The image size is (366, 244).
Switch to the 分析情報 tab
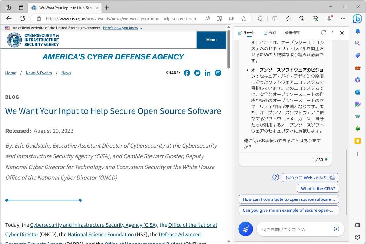click(x=292, y=33)
